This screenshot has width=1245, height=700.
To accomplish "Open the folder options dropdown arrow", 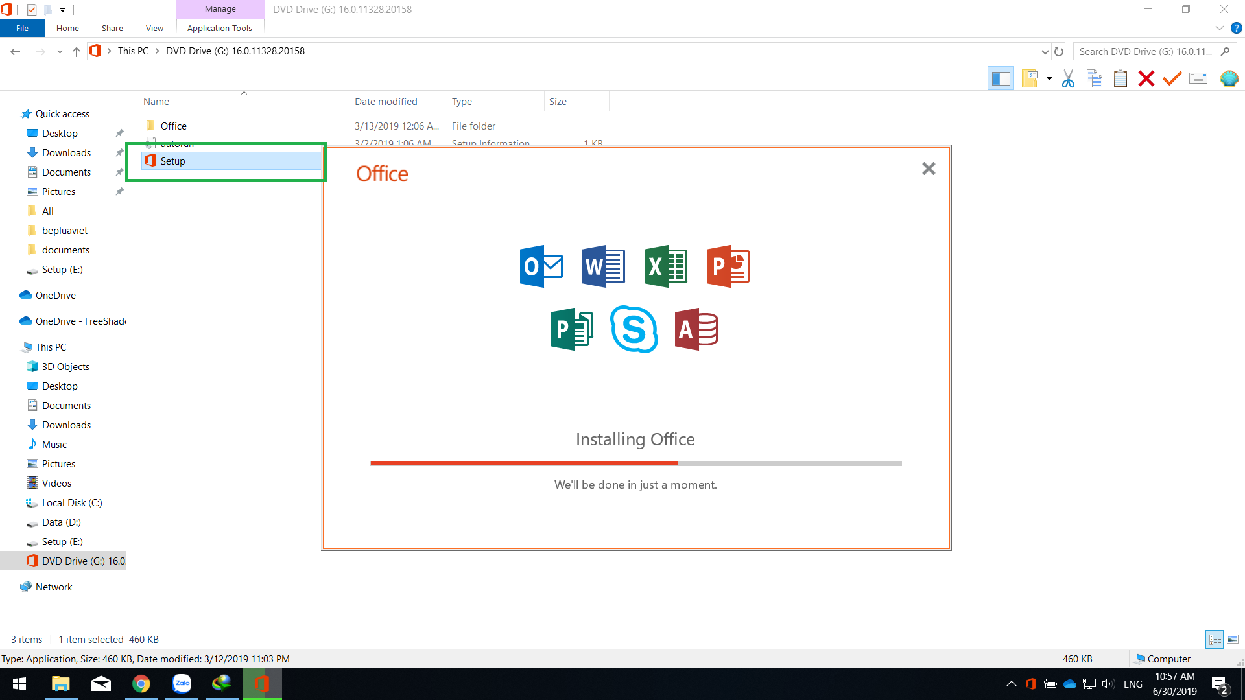I will point(1049,79).
